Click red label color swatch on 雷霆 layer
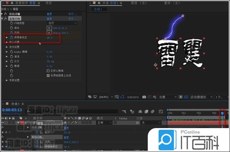The height and width of the screenshot is (152, 230). pyautogui.click(x=22, y=123)
